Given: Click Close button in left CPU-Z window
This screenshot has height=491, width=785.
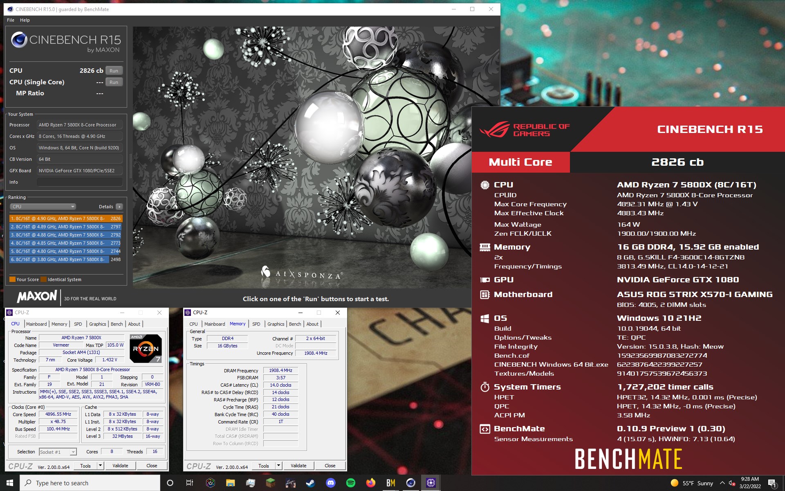Looking at the screenshot, I should 152,466.
